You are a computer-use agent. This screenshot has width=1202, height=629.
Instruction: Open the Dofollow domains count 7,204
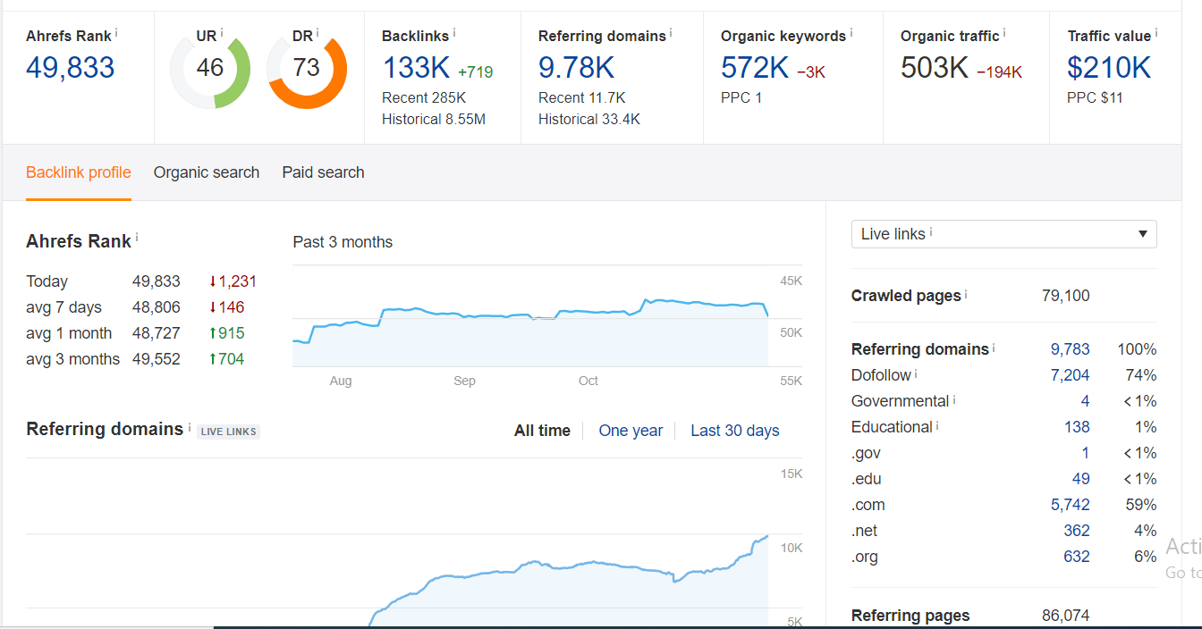(1071, 374)
